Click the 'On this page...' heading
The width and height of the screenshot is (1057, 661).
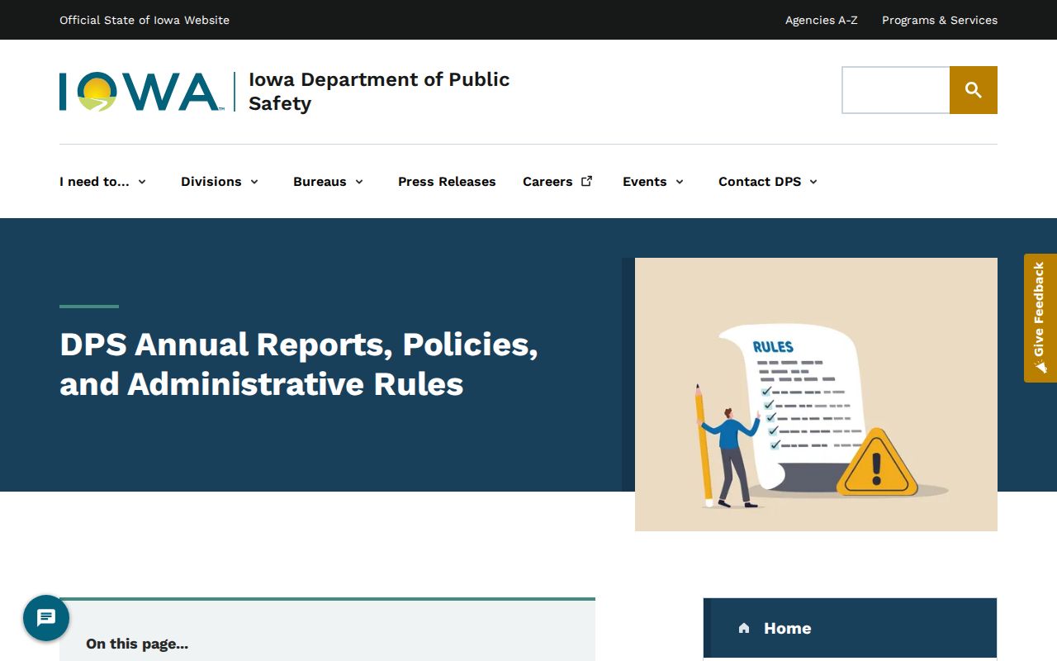(137, 644)
